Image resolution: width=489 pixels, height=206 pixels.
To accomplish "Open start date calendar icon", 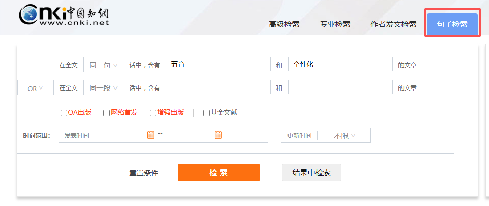I will [150, 135].
